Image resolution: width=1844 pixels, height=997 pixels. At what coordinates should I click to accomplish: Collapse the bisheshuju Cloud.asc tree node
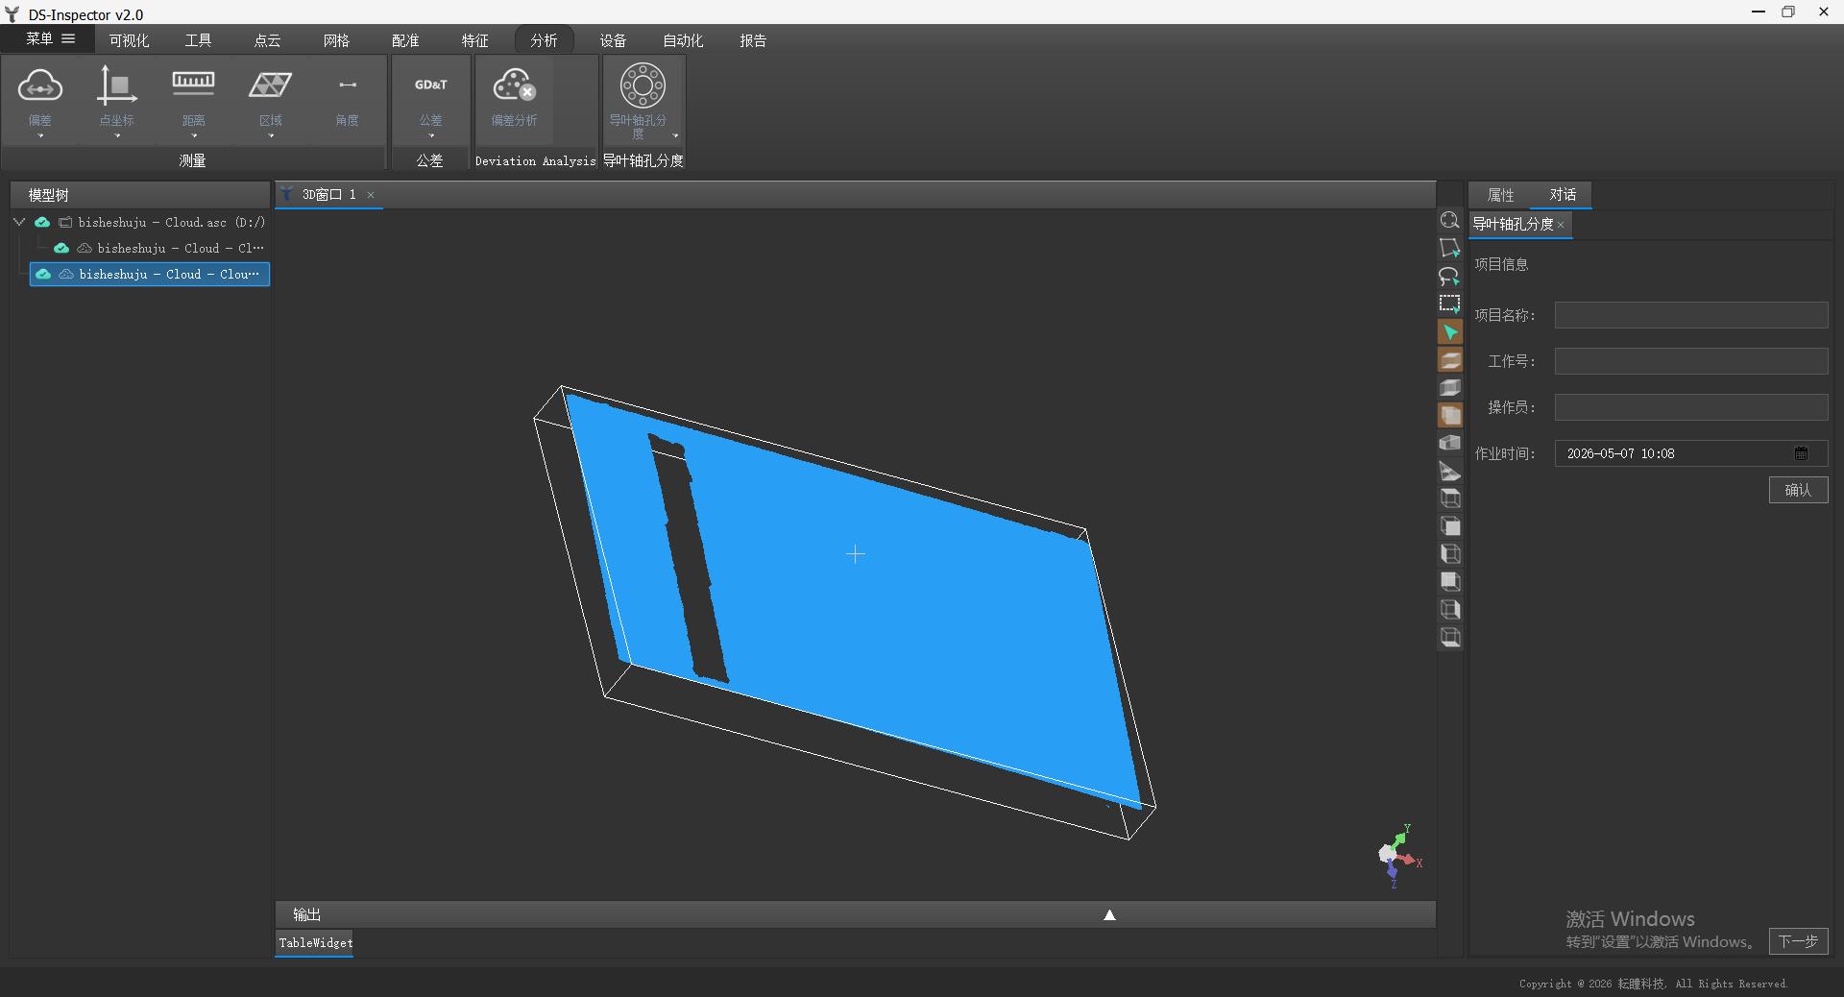pyautogui.click(x=19, y=222)
